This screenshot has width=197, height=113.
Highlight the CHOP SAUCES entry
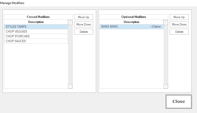[x=36, y=41]
